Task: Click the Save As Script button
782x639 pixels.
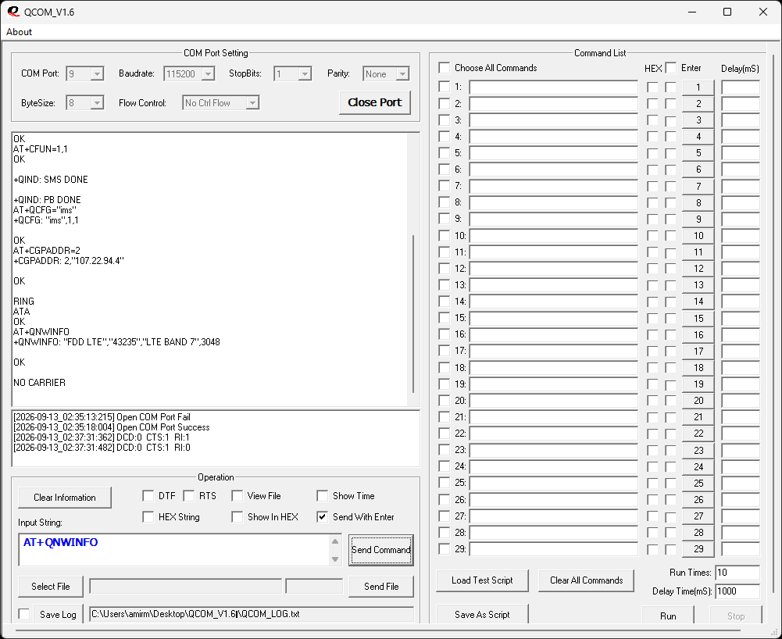Action: [x=482, y=615]
